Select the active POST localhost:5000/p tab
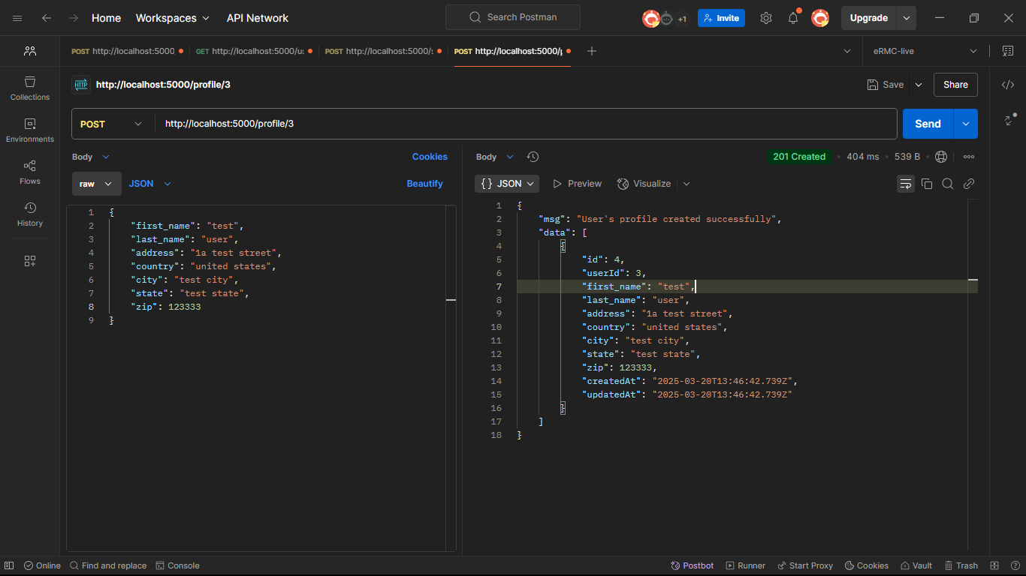The height and width of the screenshot is (576, 1026). (512, 51)
